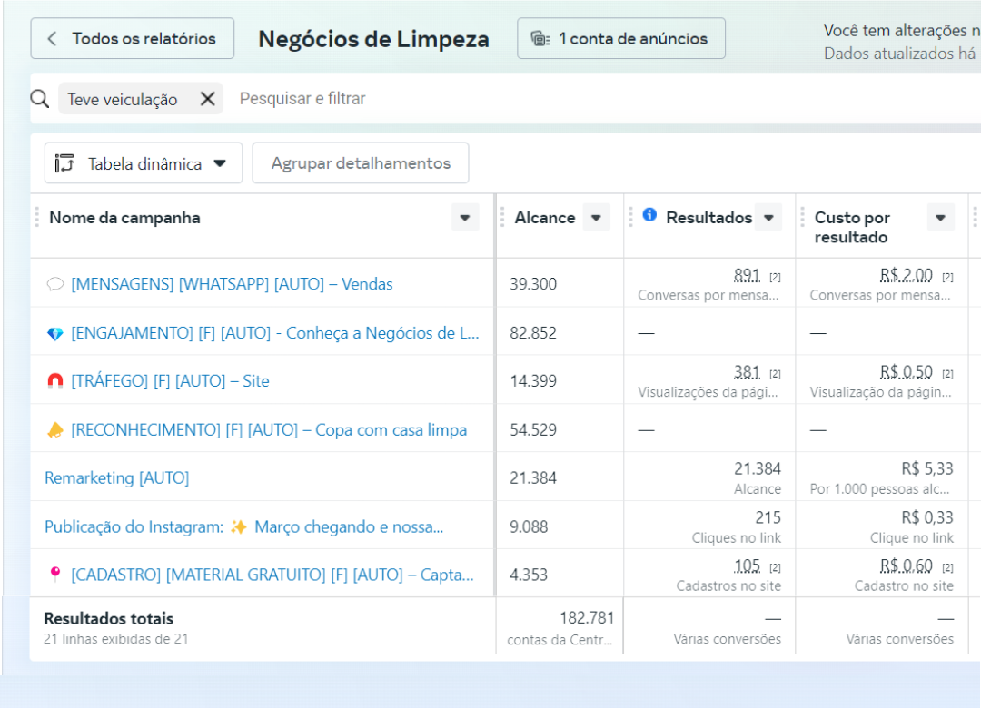Open TRÁFEGO Site campaign link
Viewport: 981px width, 708px height.
pyautogui.click(x=170, y=381)
